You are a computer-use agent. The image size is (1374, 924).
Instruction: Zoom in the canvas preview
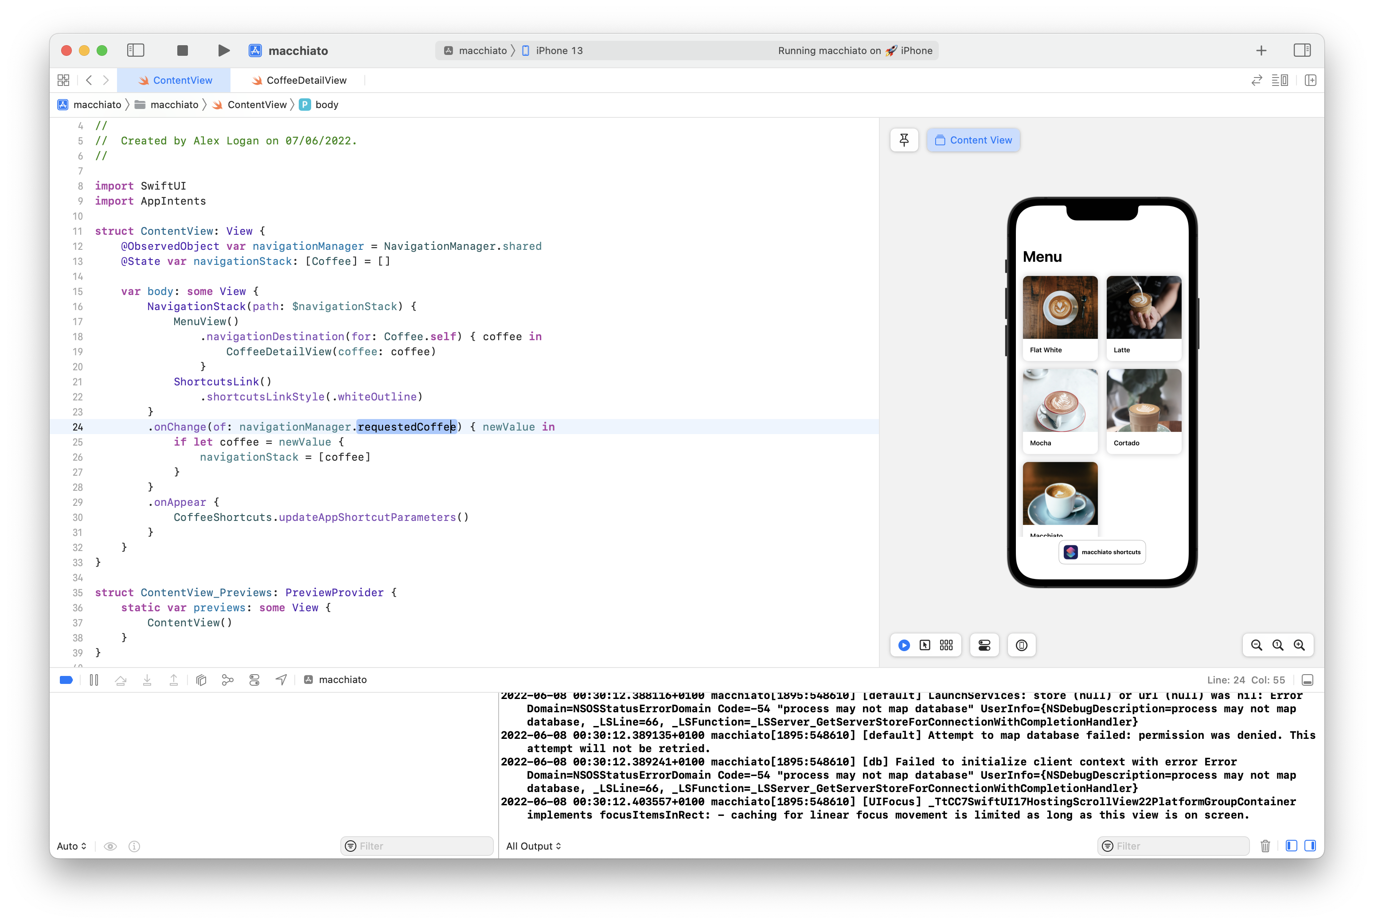coord(1299,645)
